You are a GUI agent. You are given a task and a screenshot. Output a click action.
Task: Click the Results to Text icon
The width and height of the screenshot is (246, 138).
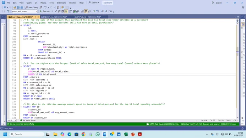tap(82, 11)
